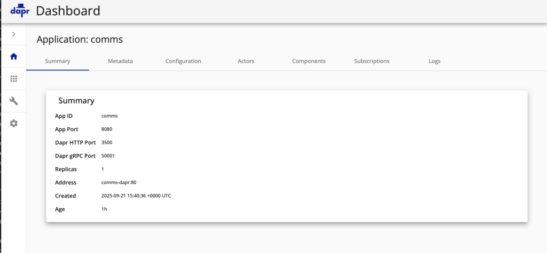Viewport: 547px width, 253px height.
Task: Select the Created timestamp value
Action: 136,196
